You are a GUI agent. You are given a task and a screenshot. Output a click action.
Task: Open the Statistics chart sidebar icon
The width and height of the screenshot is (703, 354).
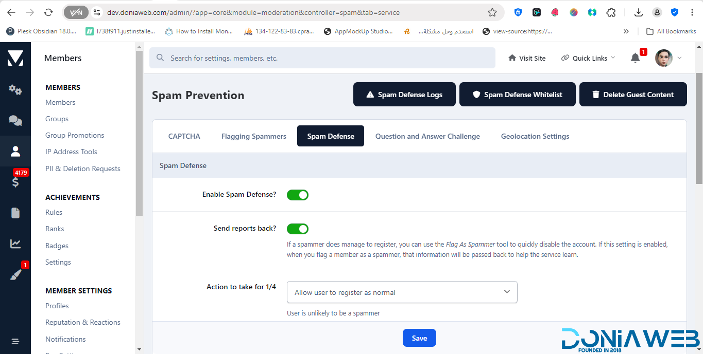point(15,244)
